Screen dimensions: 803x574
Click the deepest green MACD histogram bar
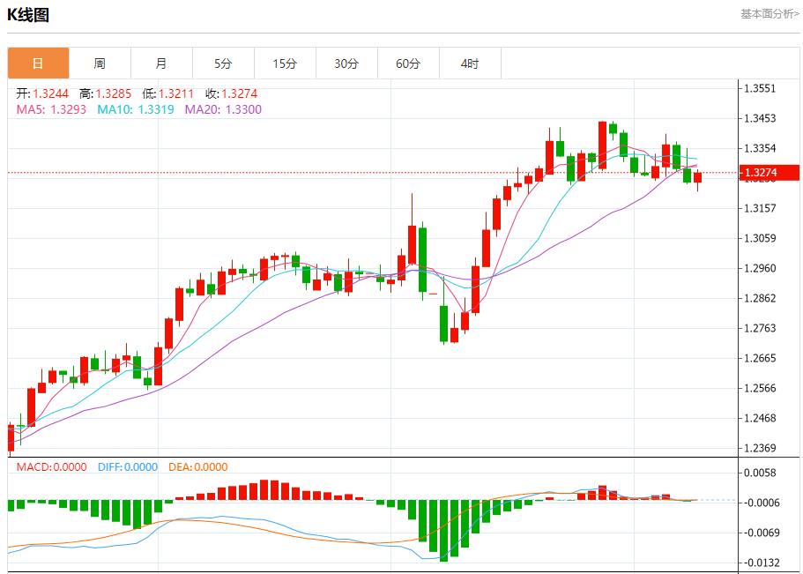pyautogui.click(x=443, y=531)
